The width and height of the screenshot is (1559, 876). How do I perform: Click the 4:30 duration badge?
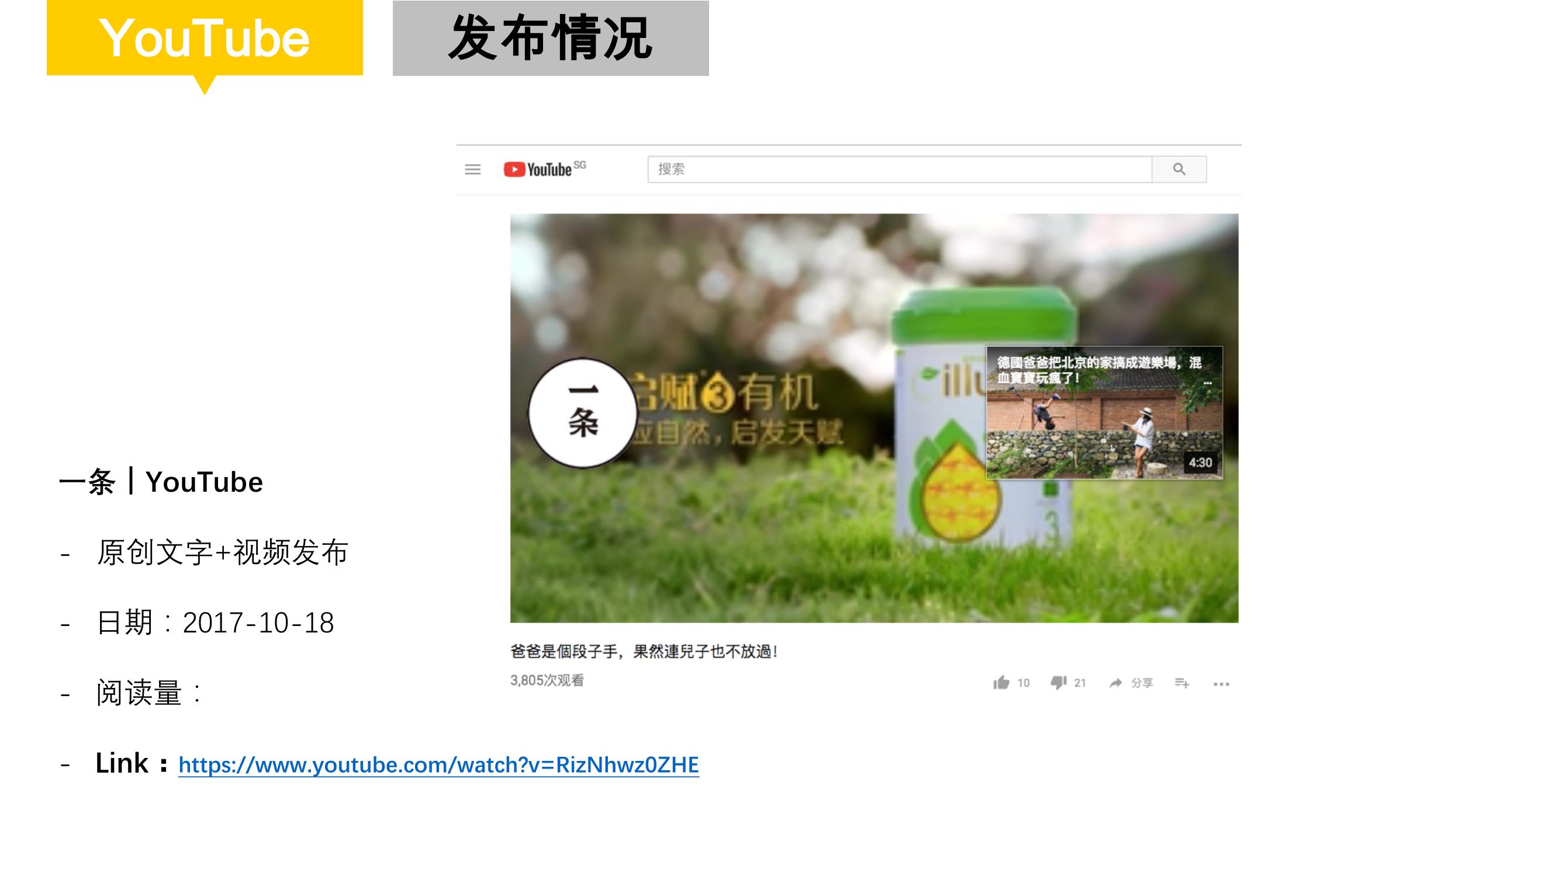[1200, 463]
